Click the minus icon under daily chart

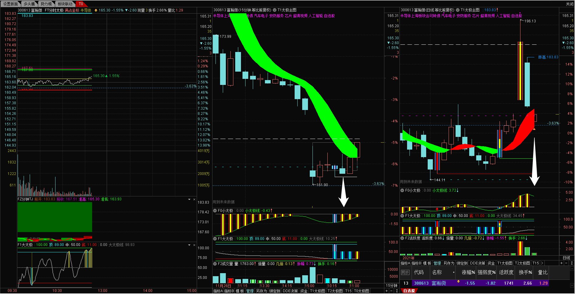point(567,263)
